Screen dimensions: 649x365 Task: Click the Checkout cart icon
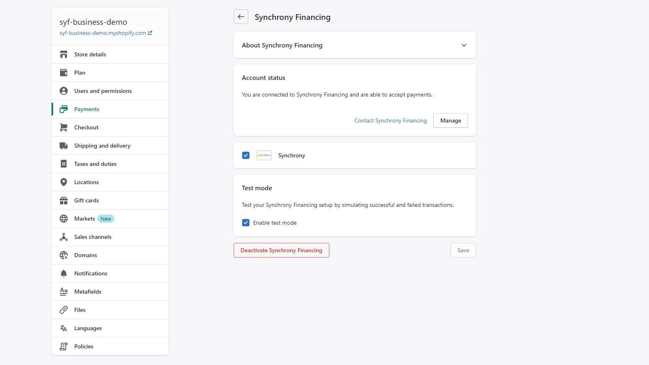[64, 127]
